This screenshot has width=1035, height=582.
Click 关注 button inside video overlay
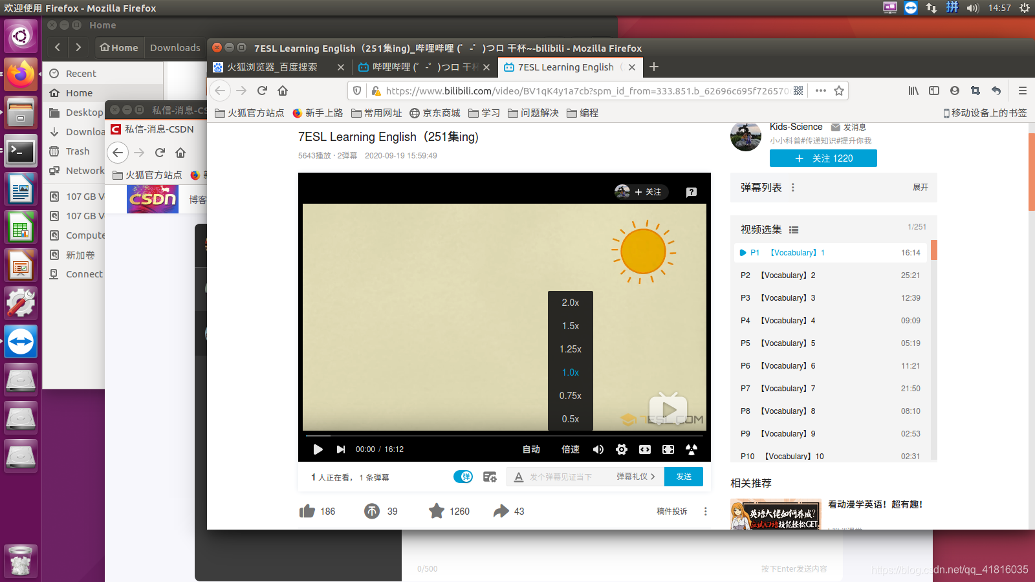pos(648,192)
